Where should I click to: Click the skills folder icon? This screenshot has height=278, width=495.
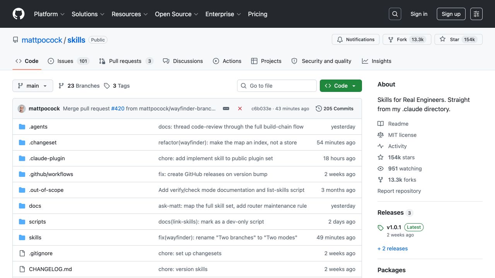[x=22, y=237]
